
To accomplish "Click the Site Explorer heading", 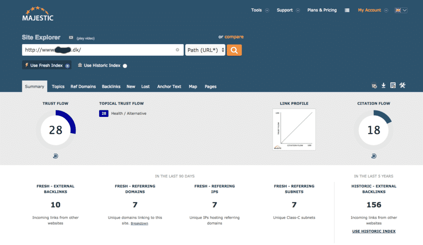I will (41, 37).
